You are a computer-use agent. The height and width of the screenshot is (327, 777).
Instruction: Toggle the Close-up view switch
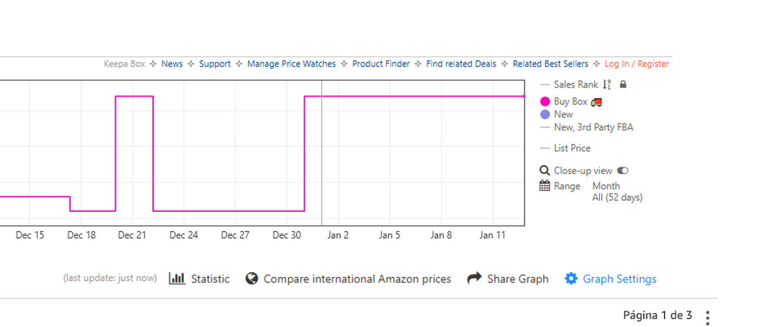click(x=623, y=171)
